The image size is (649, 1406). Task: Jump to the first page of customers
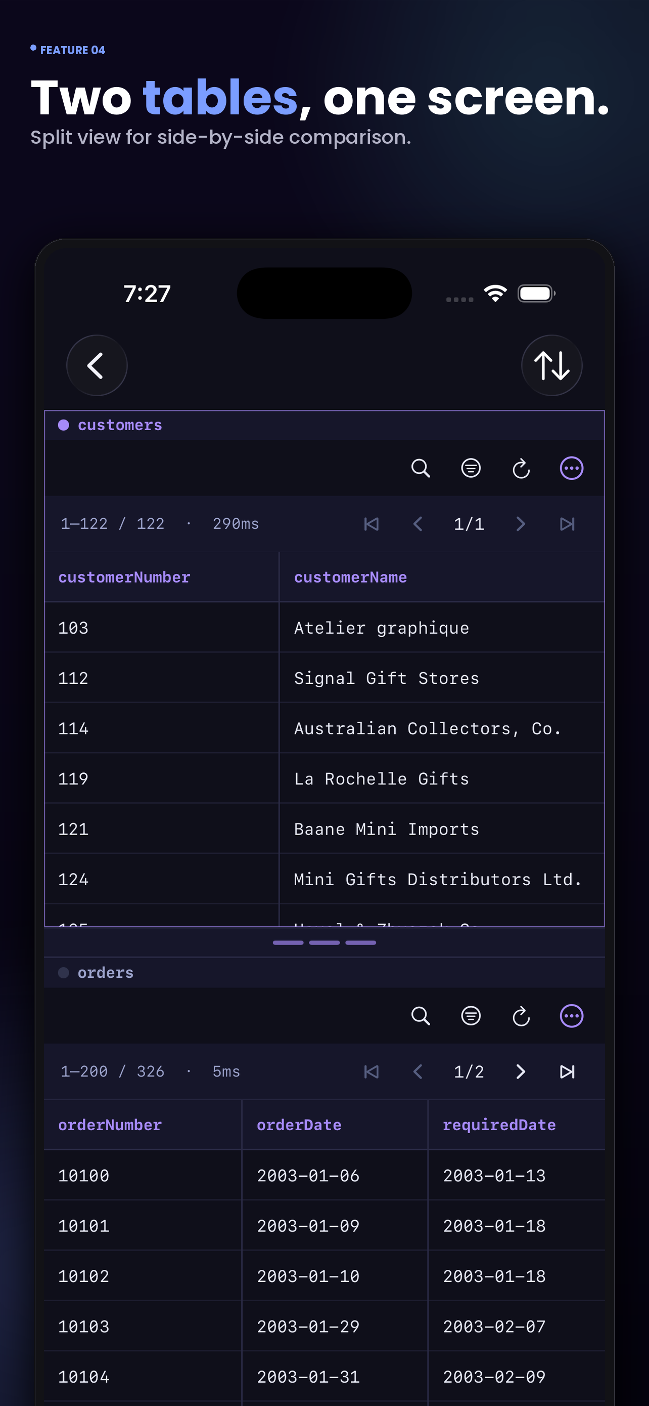pyautogui.click(x=371, y=524)
